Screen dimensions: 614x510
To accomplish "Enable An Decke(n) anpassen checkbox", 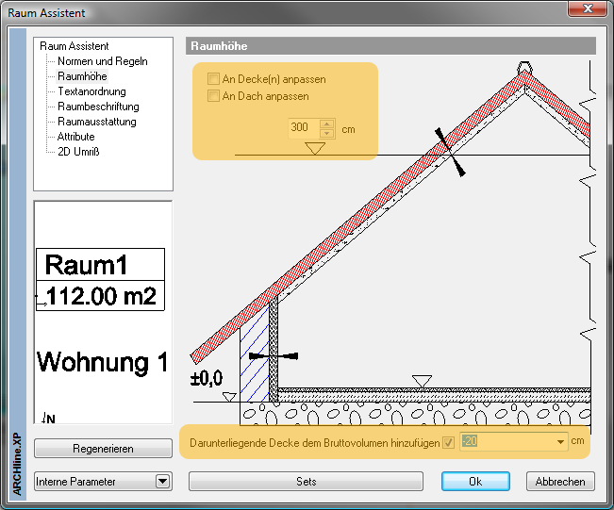I will [x=213, y=78].
